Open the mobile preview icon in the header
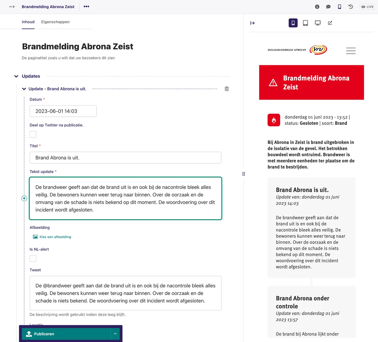 click(339, 7)
